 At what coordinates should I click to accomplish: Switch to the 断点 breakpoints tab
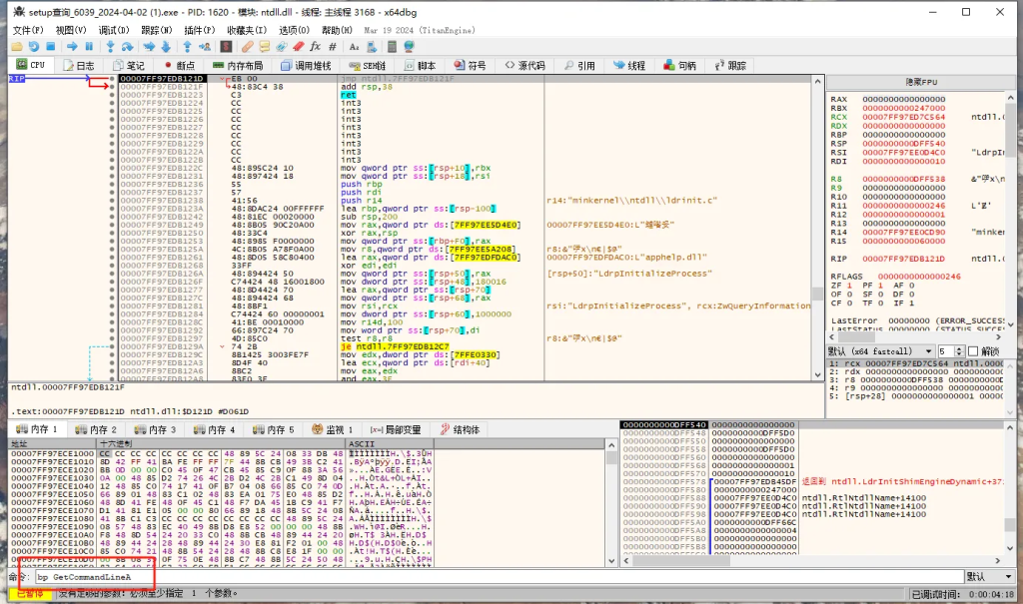179,66
